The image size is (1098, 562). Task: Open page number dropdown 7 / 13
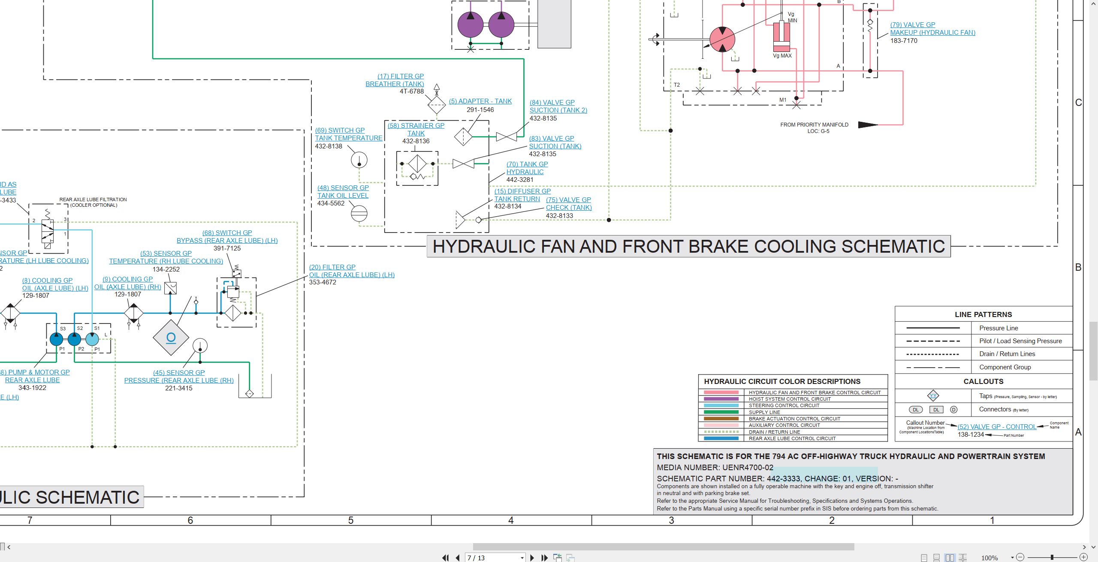point(522,558)
